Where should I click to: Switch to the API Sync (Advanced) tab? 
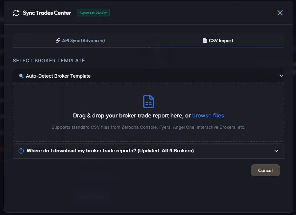(x=80, y=40)
